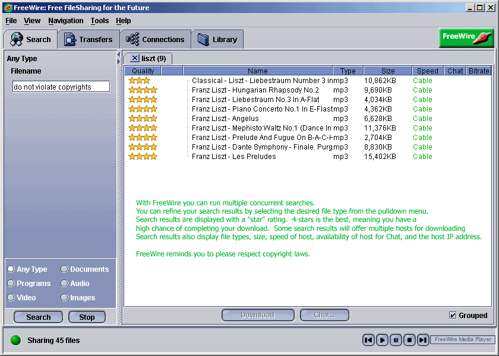Open the Navigation menu

coord(66,21)
